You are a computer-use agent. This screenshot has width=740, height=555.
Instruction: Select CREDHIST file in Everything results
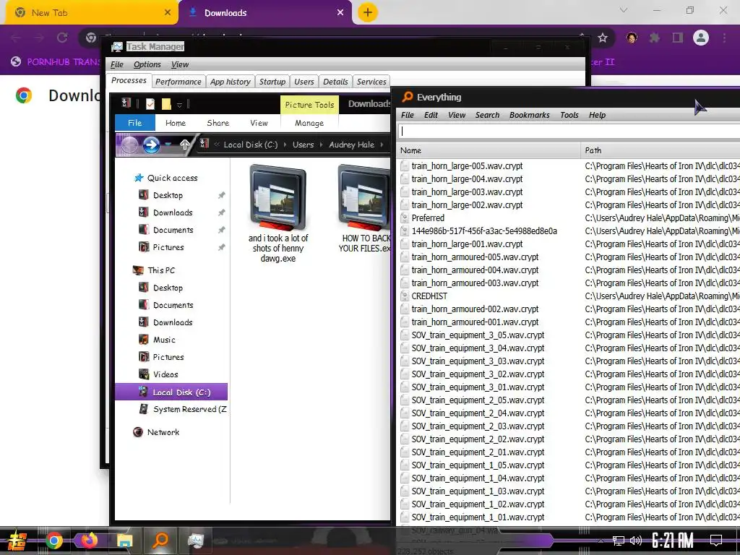[429, 296]
